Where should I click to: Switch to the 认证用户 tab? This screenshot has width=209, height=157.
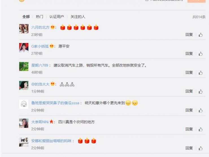point(57,17)
